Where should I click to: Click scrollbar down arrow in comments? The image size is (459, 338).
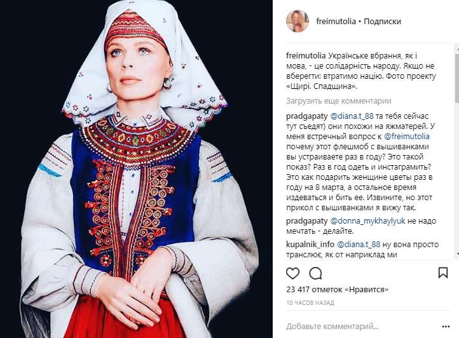pyautogui.click(x=456, y=254)
